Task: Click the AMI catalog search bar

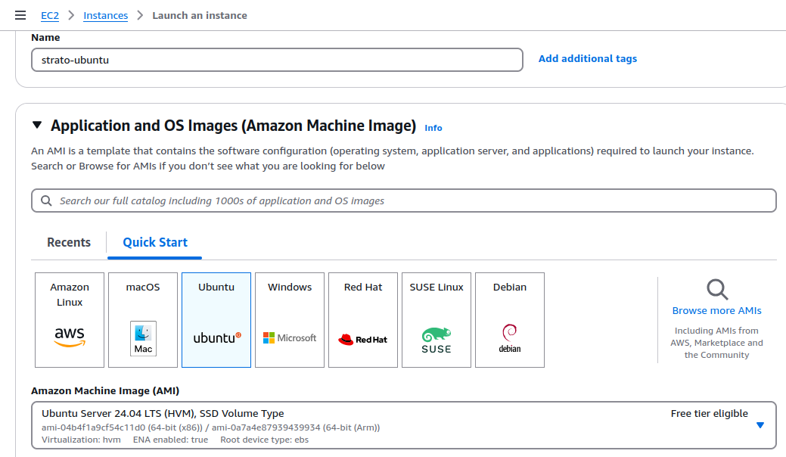Action: [403, 201]
